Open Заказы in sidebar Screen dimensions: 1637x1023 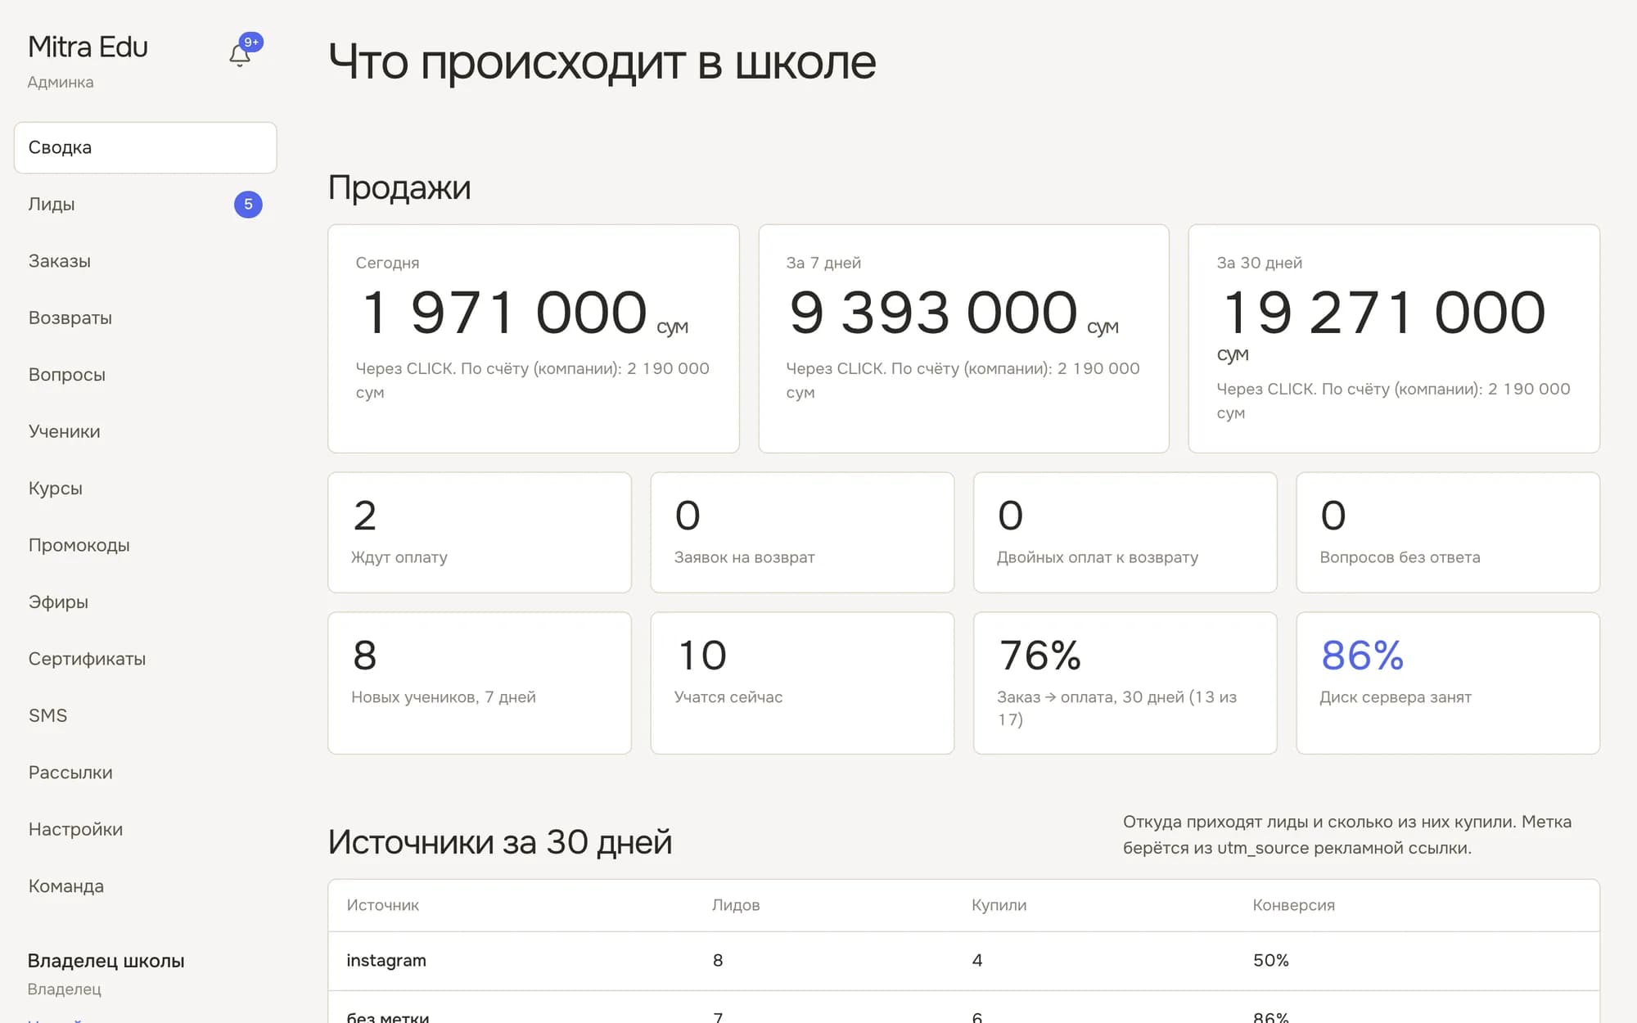145,261
